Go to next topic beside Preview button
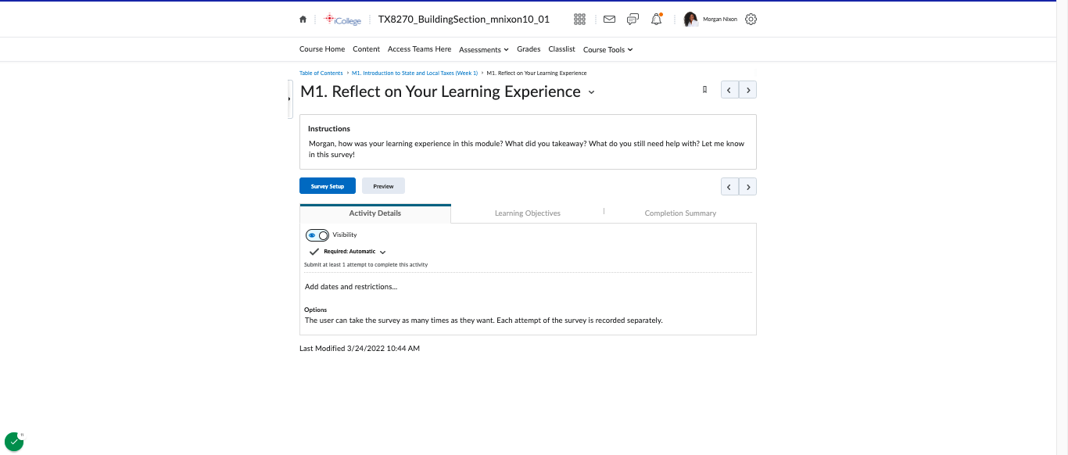This screenshot has width=1068, height=455. pyautogui.click(x=748, y=187)
